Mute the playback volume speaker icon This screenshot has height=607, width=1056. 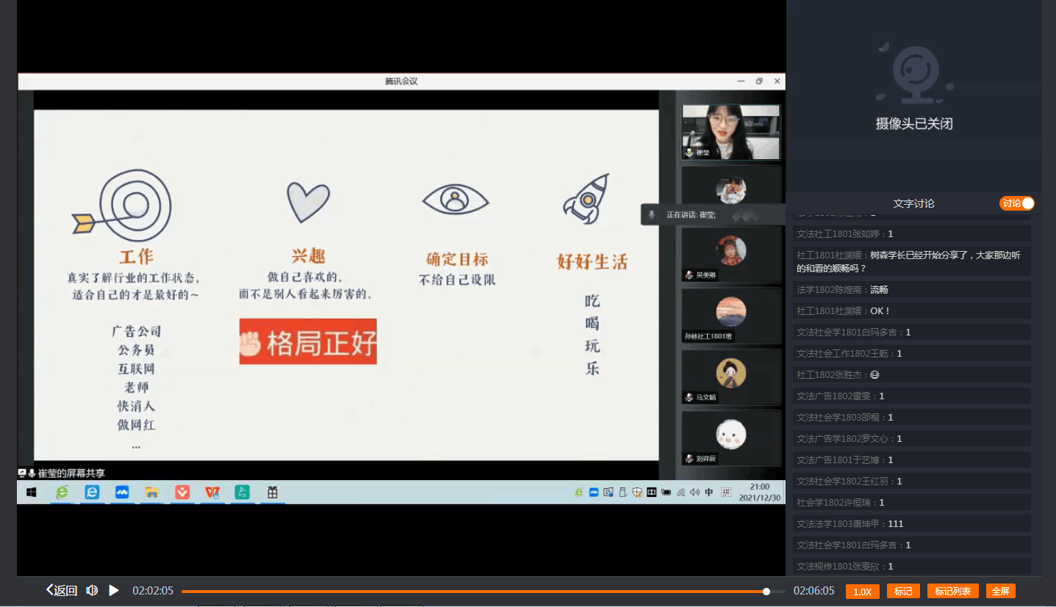pos(92,591)
